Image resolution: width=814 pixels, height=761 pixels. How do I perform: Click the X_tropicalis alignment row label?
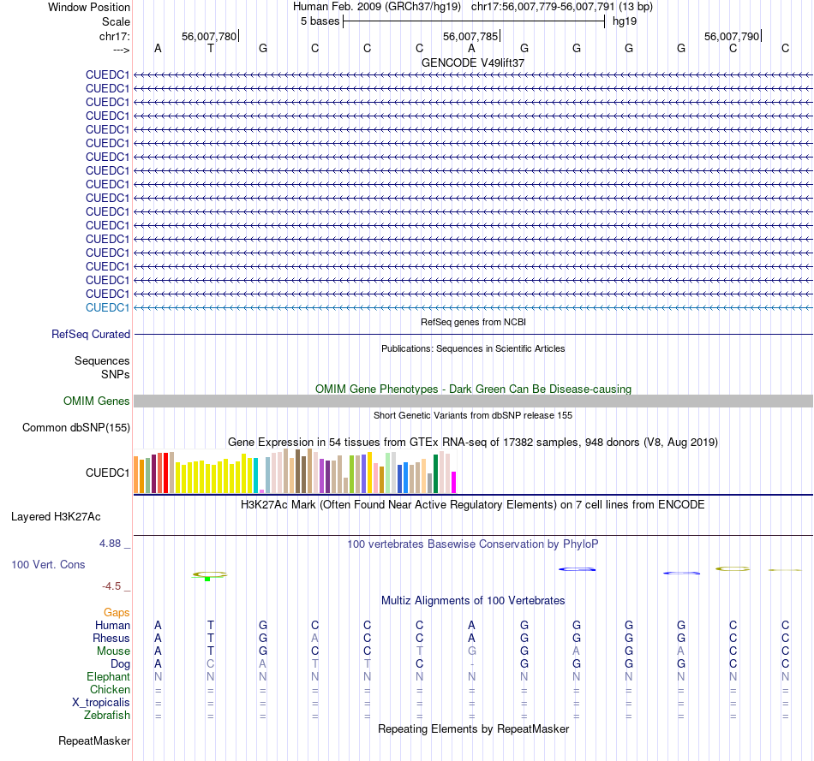(101, 703)
